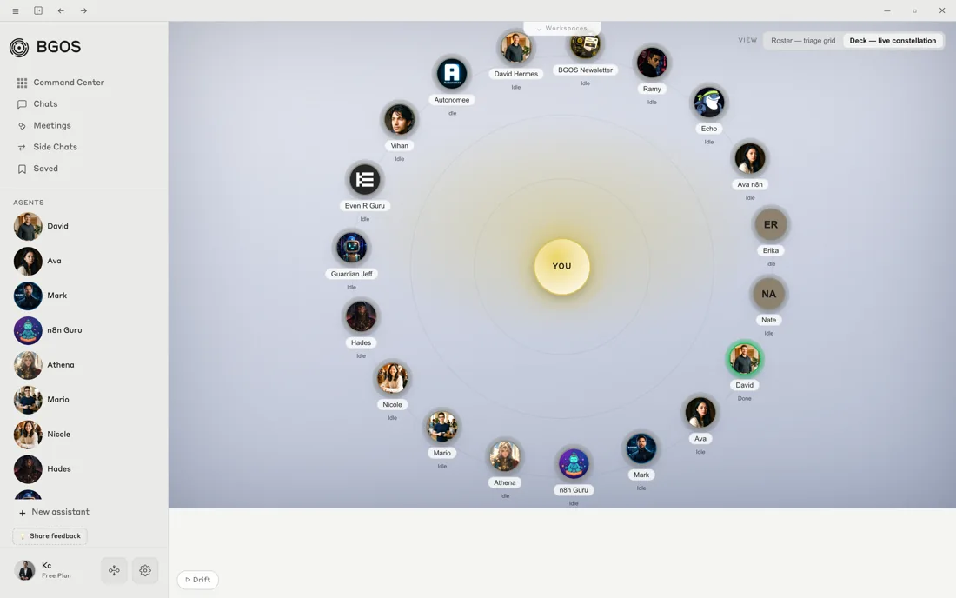This screenshot has height=598, width=956.
Task: Click the central YOU node
Action: (562, 266)
